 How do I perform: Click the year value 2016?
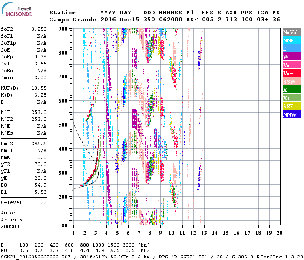point(108,19)
